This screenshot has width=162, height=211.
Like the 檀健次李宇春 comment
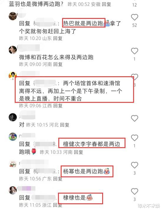(135, 138)
